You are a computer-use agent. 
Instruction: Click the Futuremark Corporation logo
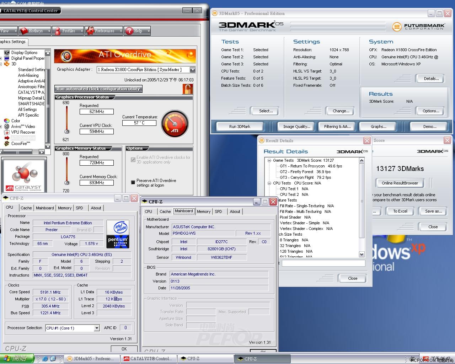(x=418, y=27)
